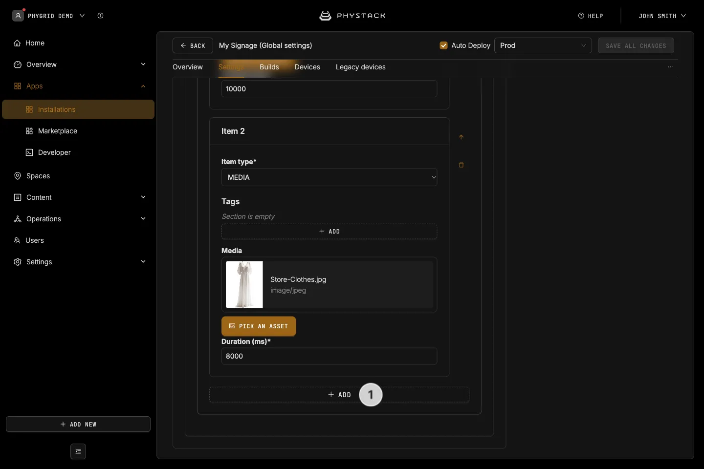Click Save All Changes button
The width and height of the screenshot is (704, 469).
636,45
